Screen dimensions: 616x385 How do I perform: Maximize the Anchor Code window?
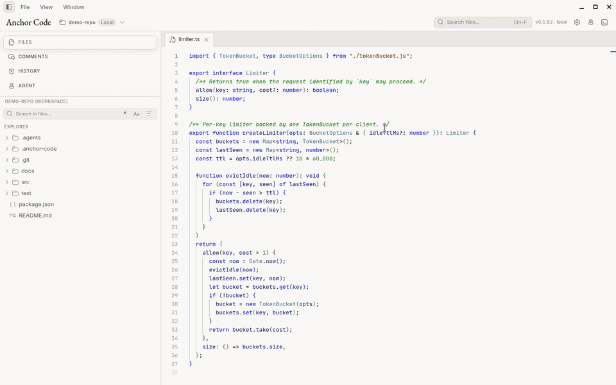(x=595, y=7)
